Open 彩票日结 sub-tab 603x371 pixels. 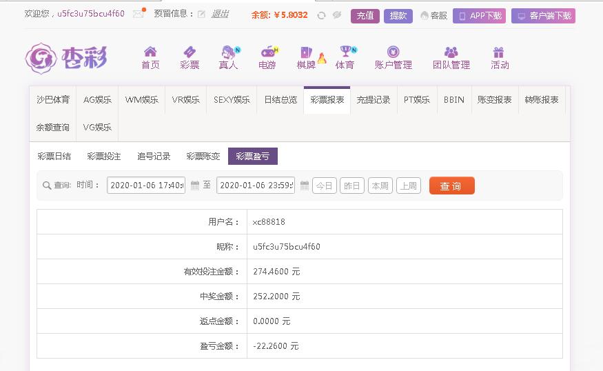(x=54, y=157)
